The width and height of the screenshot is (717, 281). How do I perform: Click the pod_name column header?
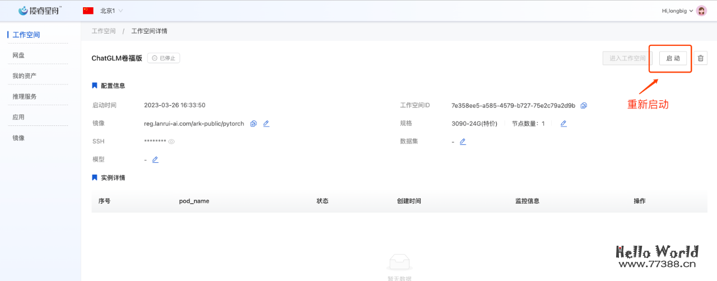(x=194, y=201)
